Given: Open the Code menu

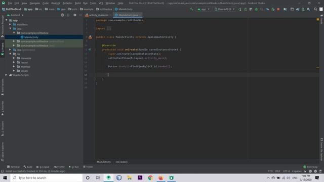Looking at the screenshot, I should pyautogui.click(x=45, y=3).
